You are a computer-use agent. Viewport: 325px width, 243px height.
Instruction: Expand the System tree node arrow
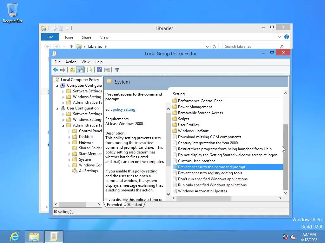[x=70, y=160]
